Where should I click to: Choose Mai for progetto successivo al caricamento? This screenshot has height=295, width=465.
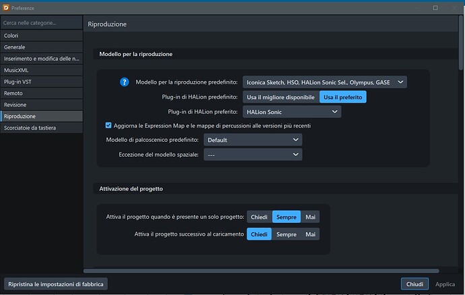[310, 234]
